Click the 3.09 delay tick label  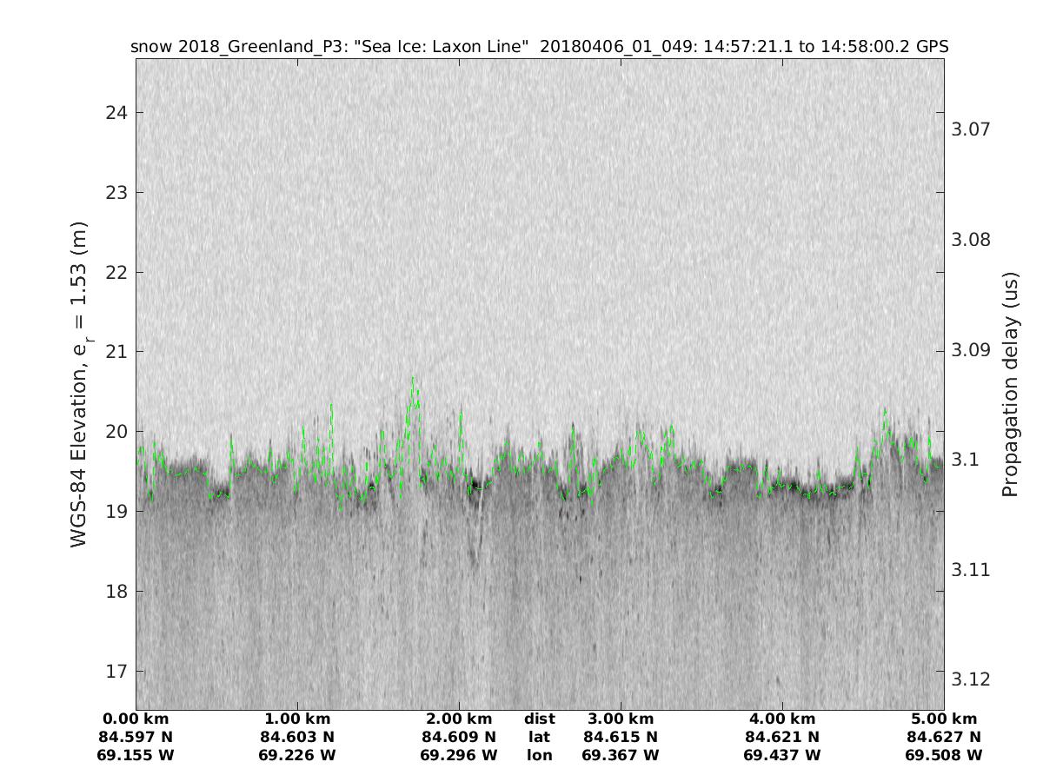click(x=971, y=350)
